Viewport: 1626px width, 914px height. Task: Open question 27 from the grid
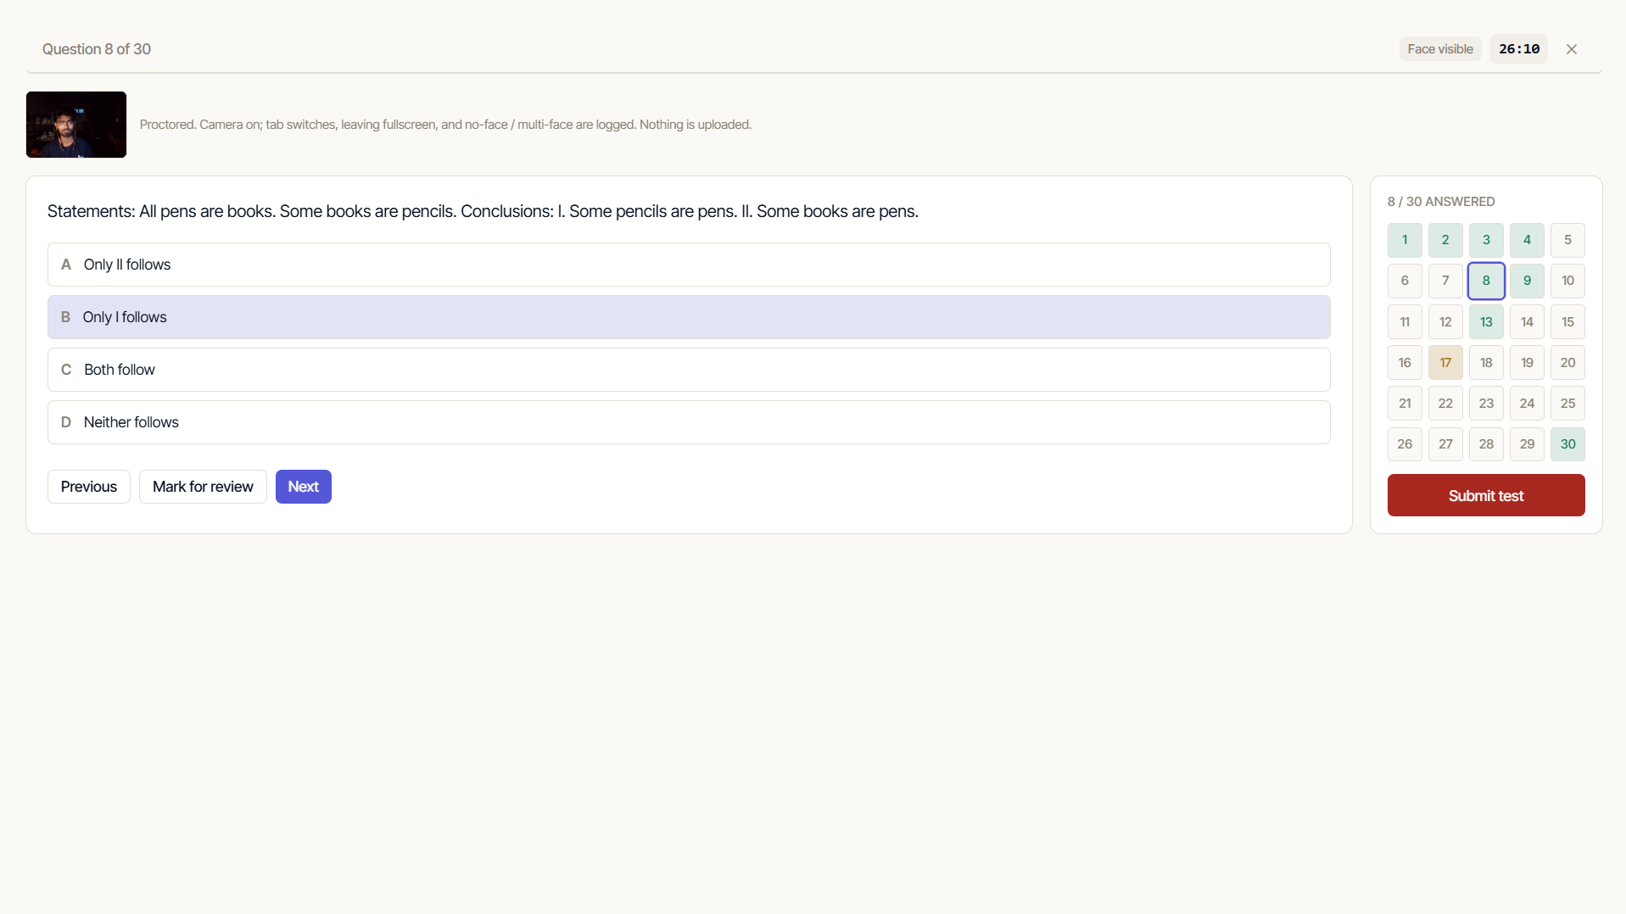pos(1445,444)
